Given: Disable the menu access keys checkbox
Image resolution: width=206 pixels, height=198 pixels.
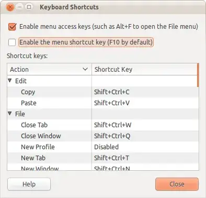Looking at the screenshot, I should (x=12, y=27).
